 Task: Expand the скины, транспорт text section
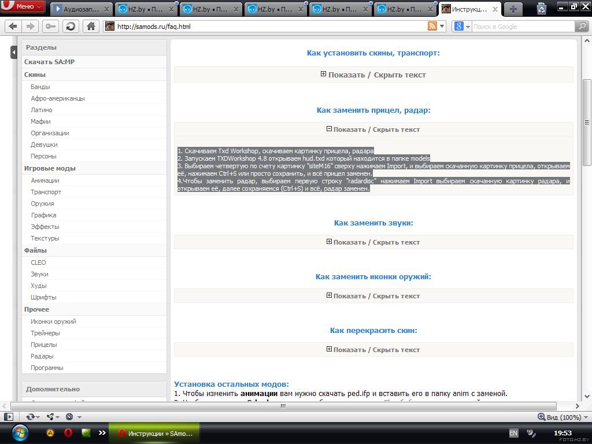click(x=373, y=75)
